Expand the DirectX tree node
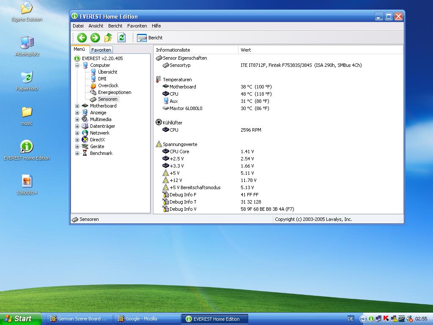Viewport: 433px width, 325px height. pyautogui.click(x=77, y=140)
